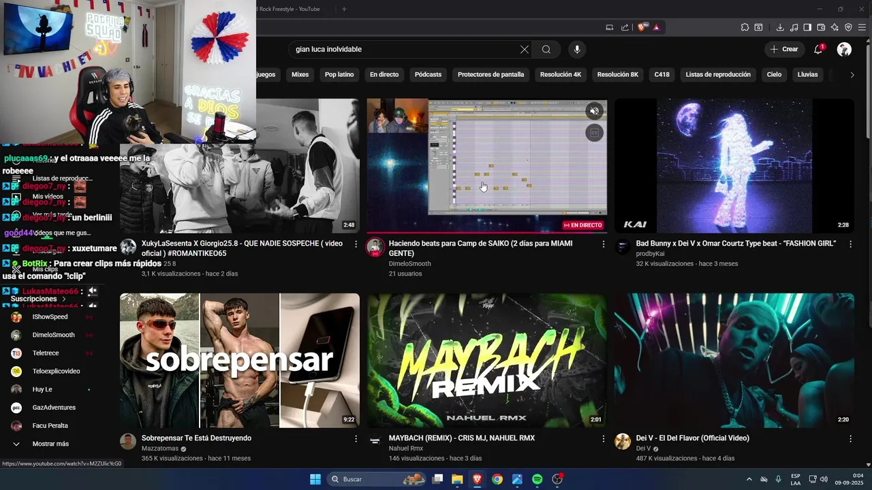Open Google Chrome from the taskbar

coord(497,479)
